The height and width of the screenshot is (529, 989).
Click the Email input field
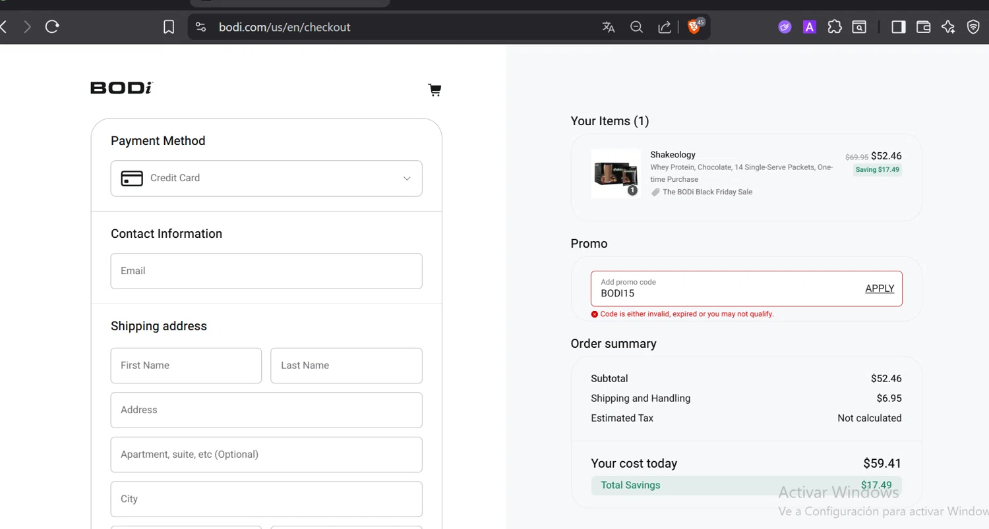pyautogui.click(x=266, y=271)
